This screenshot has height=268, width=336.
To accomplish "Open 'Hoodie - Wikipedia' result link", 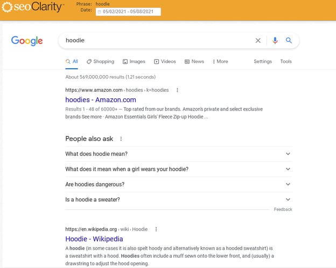I will [x=94, y=239].
